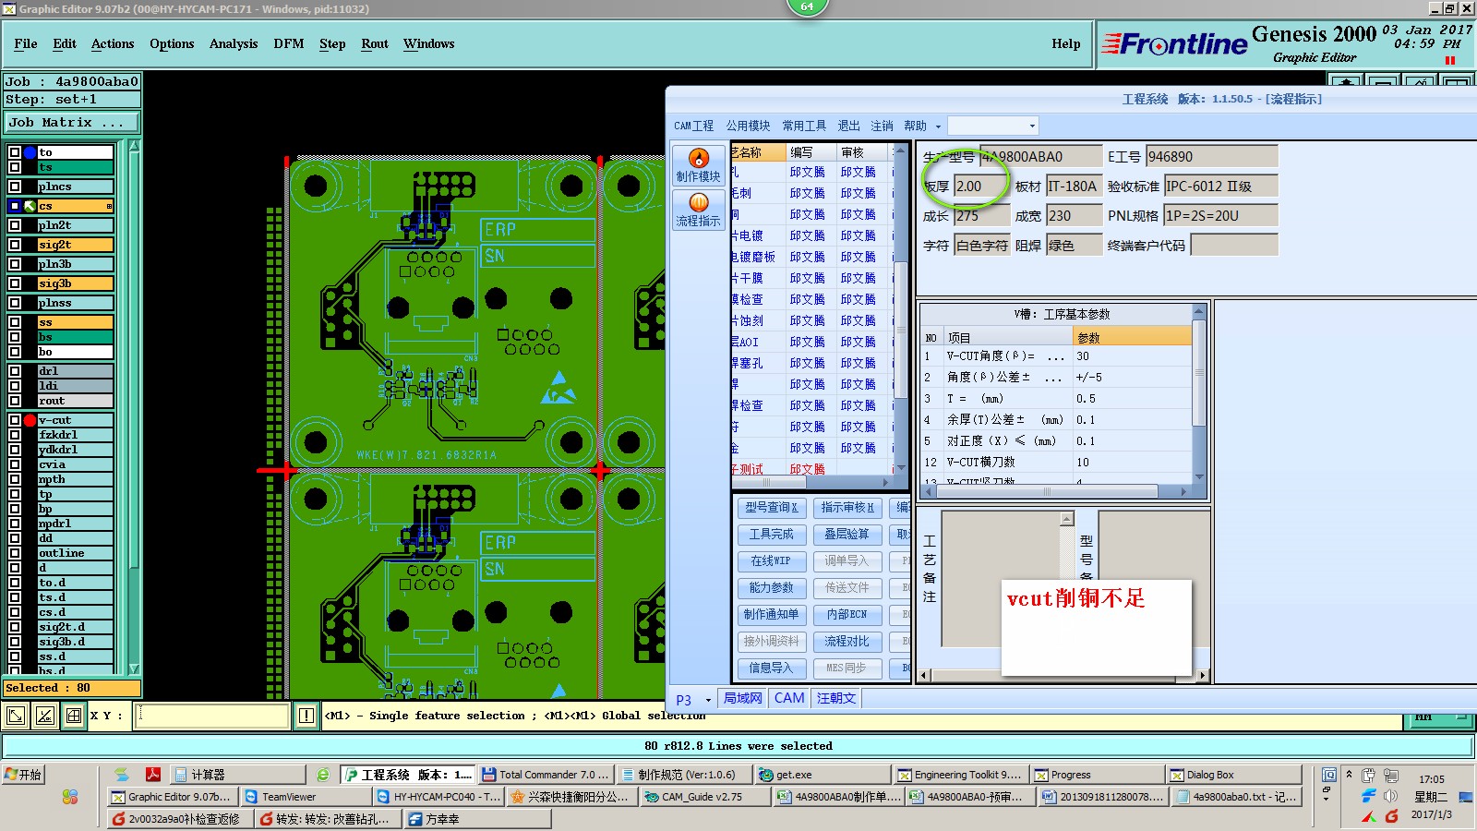Toggle visibility checkbox for the ts layer
This screenshot has width=1477, height=831.
click(15, 167)
